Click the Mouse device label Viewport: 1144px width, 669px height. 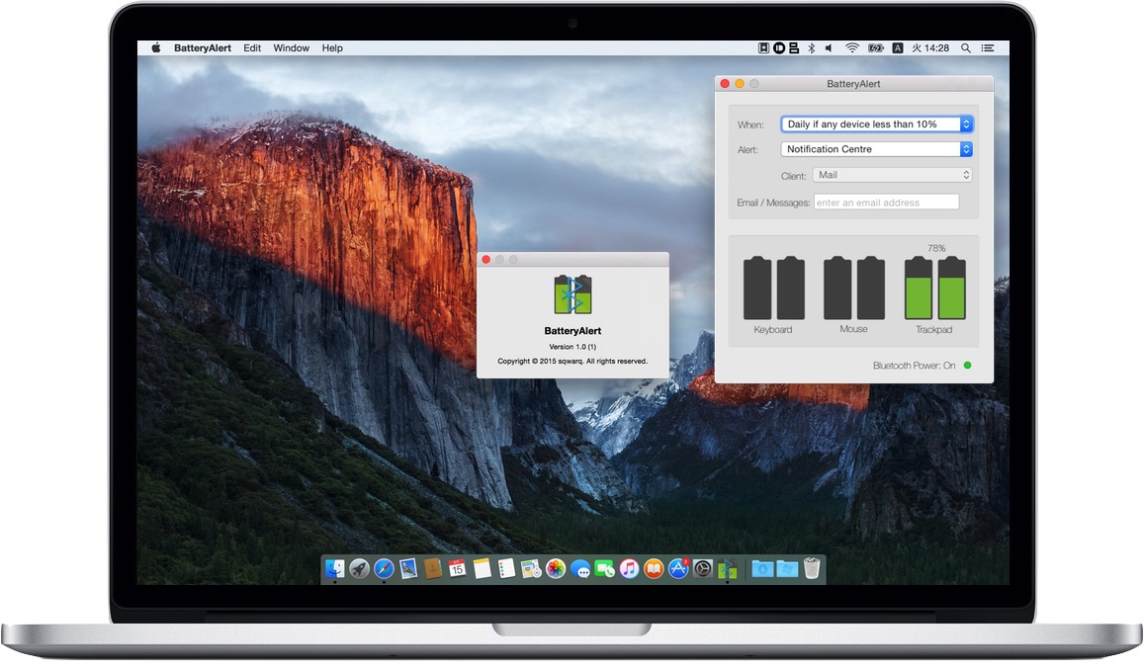tap(853, 329)
